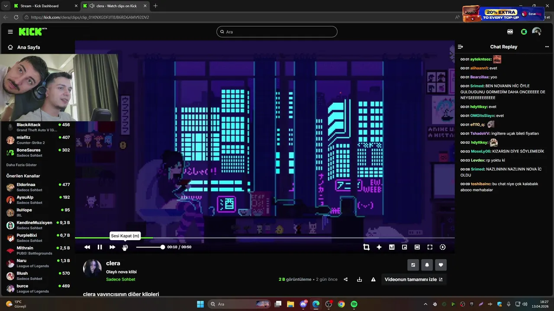The width and height of the screenshot is (554, 311).
Task: Report the clip with warning icon
Action: pyautogui.click(x=373, y=279)
